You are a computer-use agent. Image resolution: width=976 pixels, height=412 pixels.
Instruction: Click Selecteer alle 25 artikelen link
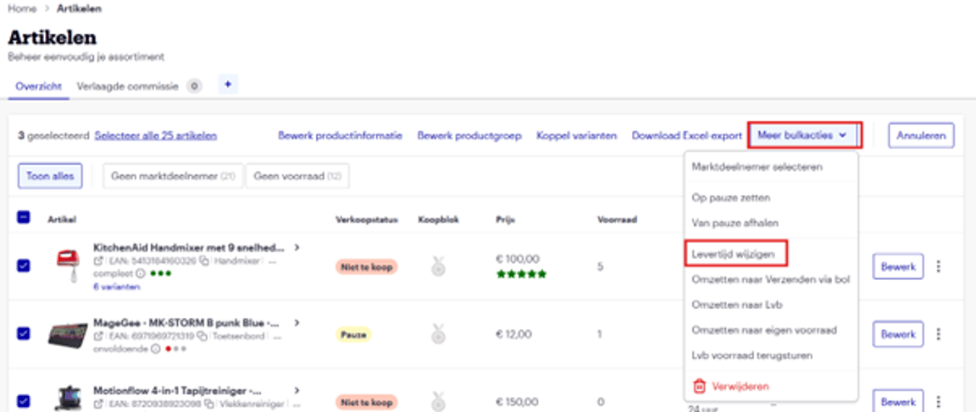pyautogui.click(x=155, y=135)
